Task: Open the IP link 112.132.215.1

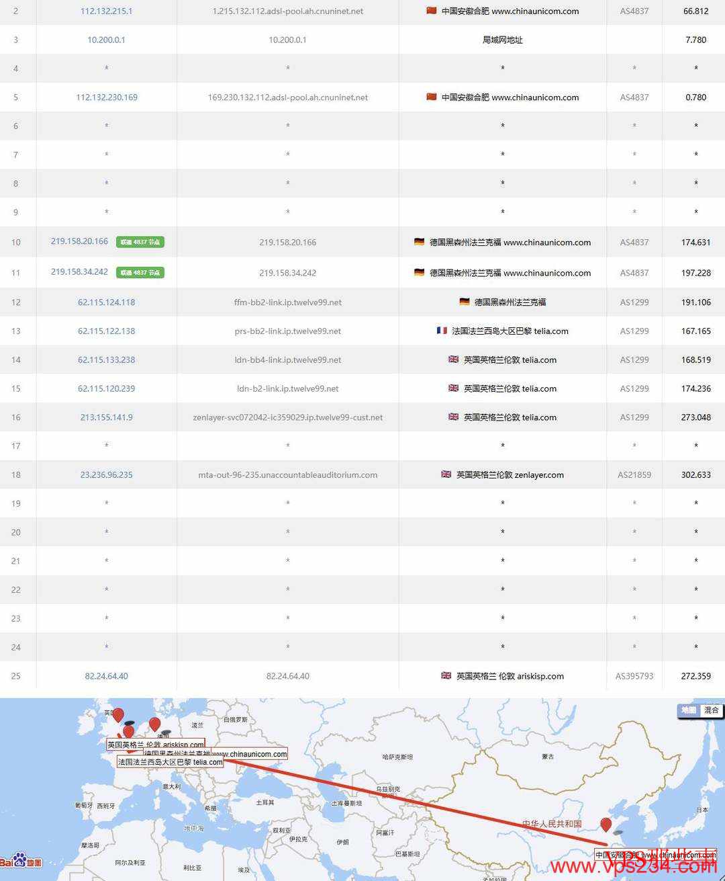Action: tap(106, 11)
